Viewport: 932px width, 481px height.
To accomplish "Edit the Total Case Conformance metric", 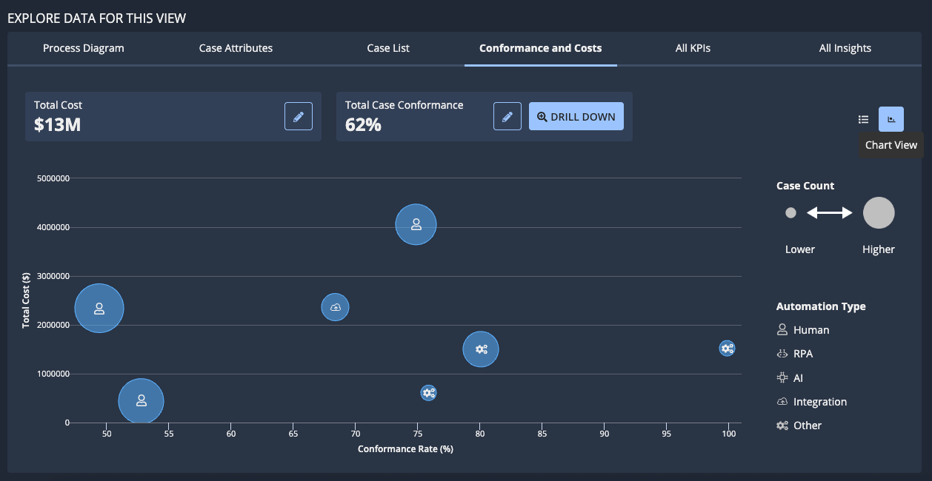I will [507, 116].
